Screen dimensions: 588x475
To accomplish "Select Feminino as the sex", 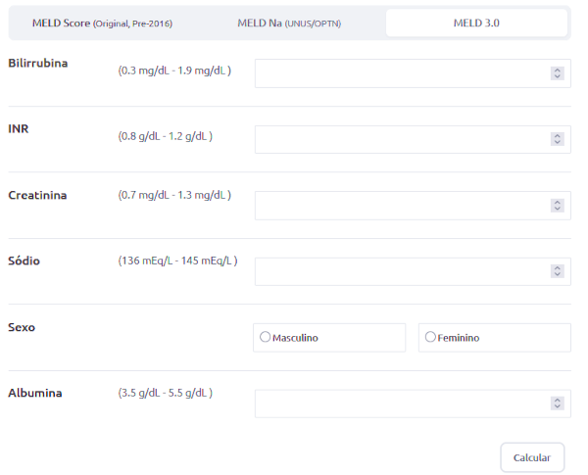I will 430,338.
